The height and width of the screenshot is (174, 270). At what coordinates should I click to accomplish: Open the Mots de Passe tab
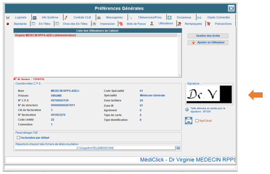[136, 24]
